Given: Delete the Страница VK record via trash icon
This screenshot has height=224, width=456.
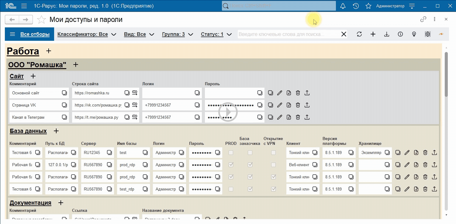Looking at the screenshot, I should [298, 105].
